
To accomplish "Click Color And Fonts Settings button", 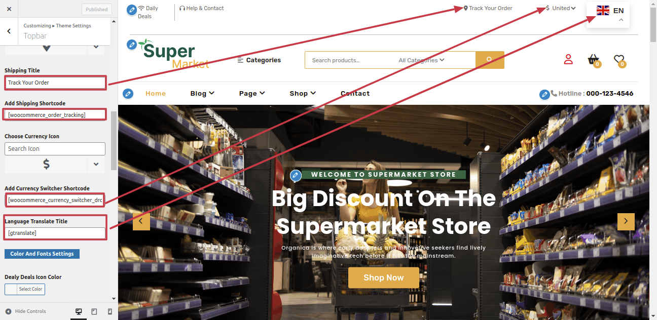I will click(x=42, y=254).
